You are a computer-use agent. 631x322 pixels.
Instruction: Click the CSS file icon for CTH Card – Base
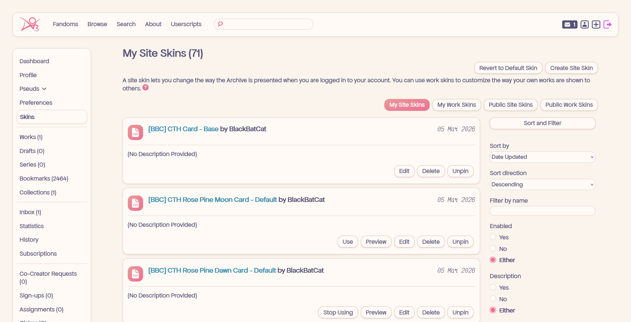[135, 132]
